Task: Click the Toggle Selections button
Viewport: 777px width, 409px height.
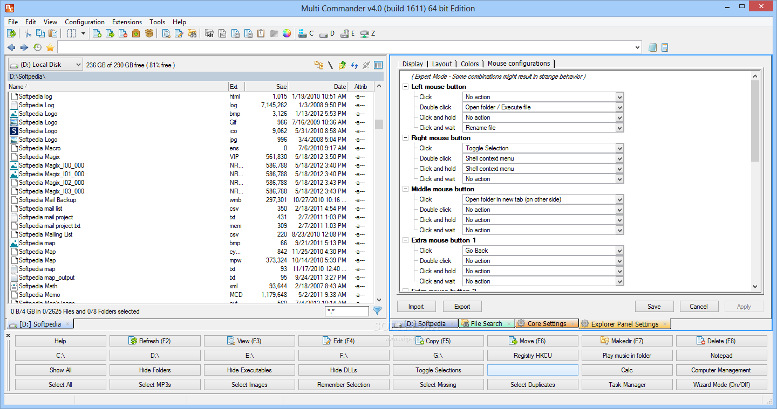Action: coord(438,370)
